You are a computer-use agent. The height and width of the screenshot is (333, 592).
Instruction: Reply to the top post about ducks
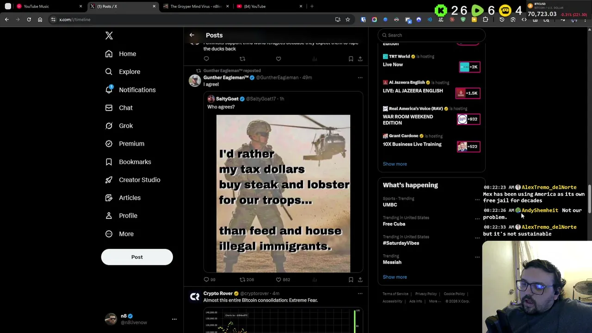click(x=206, y=59)
